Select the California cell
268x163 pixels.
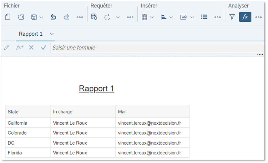coord(28,123)
